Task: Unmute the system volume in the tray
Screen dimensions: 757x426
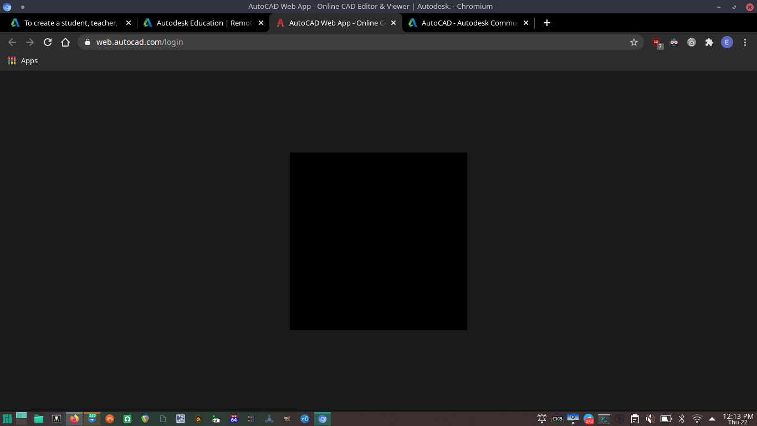Action: point(650,419)
